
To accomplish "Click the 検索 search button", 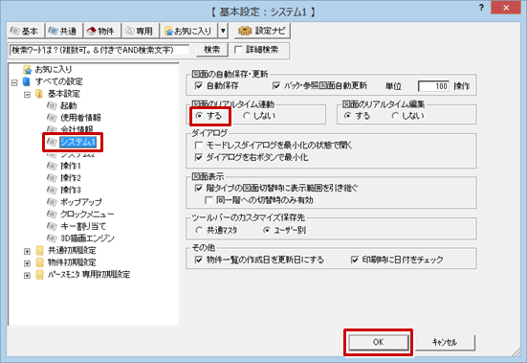I will (211, 50).
